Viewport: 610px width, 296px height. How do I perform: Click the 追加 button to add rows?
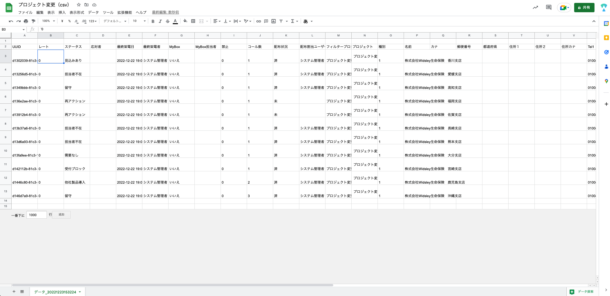(61, 215)
